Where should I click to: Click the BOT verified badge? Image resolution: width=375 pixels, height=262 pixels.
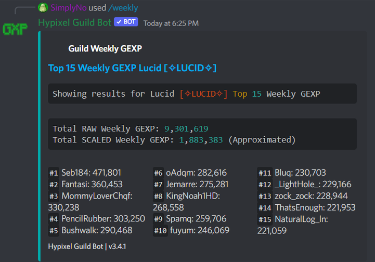pos(126,22)
